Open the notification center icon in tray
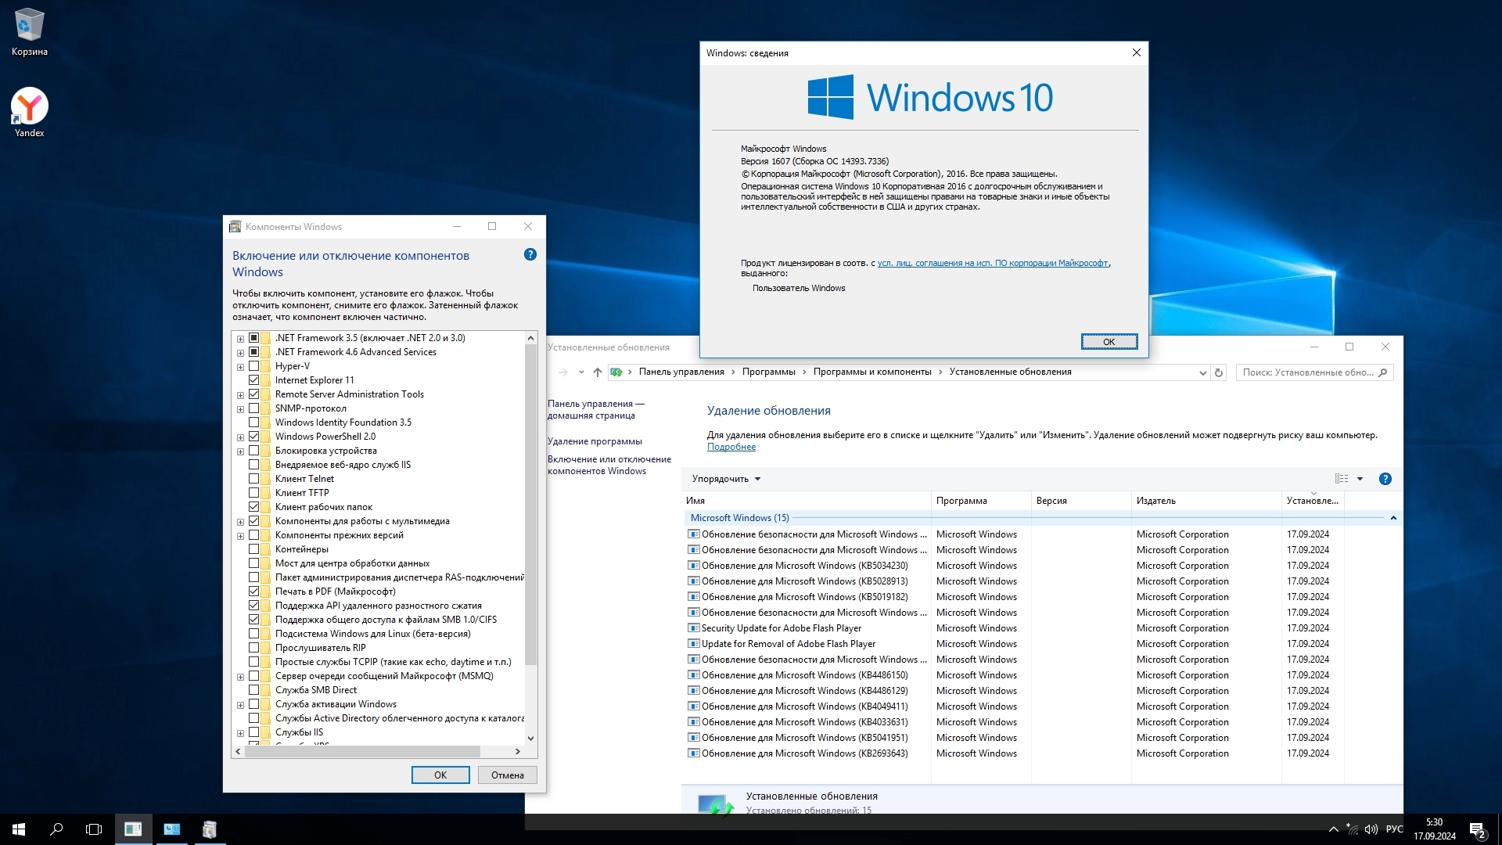Image resolution: width=1502 pixels, height=845 pixels. tap(1477, 829)
